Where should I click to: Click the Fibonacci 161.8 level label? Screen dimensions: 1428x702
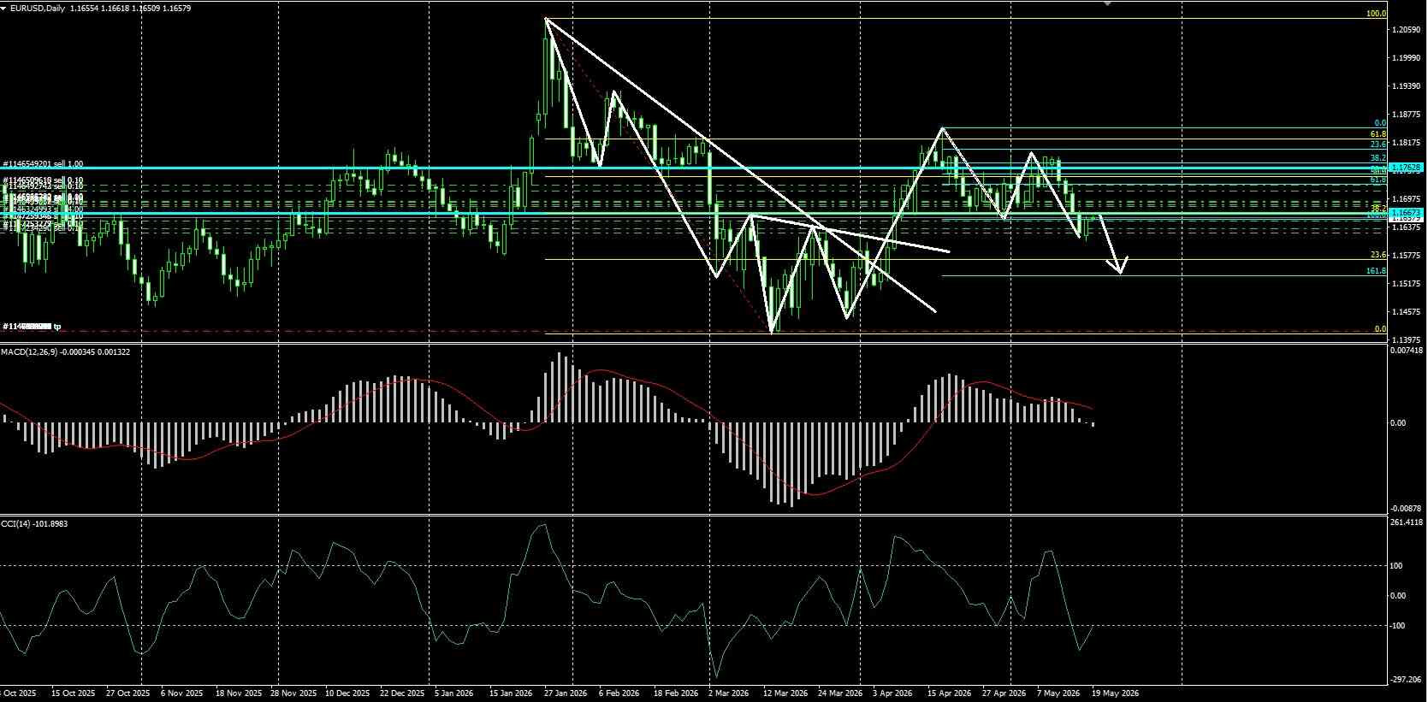tap(1376, 271)
